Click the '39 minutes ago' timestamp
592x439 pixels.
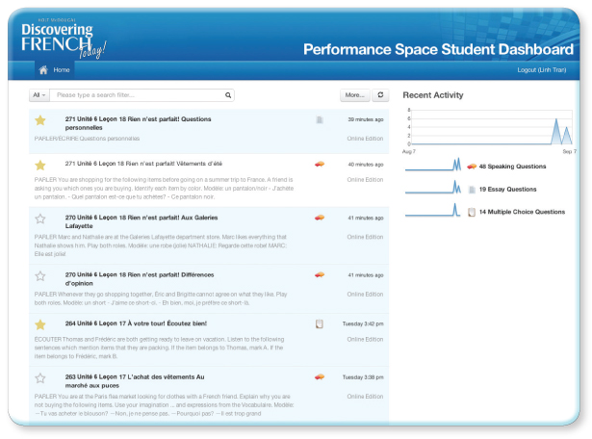[366, 119]
